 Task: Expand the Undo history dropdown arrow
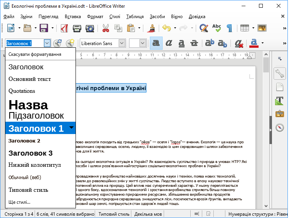tap(175, 28)
